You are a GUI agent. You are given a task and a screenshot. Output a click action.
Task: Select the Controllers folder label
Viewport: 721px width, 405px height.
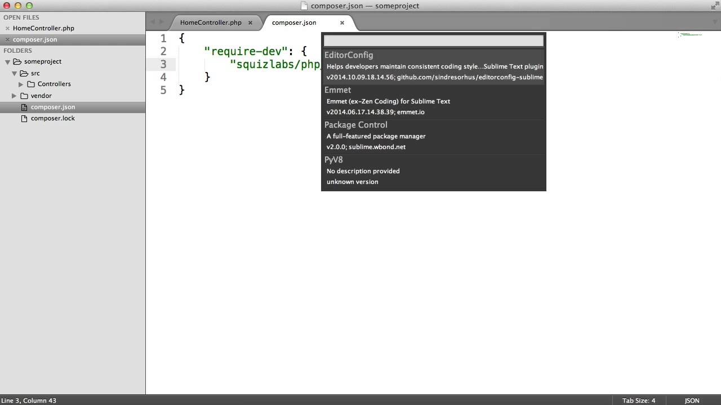tap(54, 84)
